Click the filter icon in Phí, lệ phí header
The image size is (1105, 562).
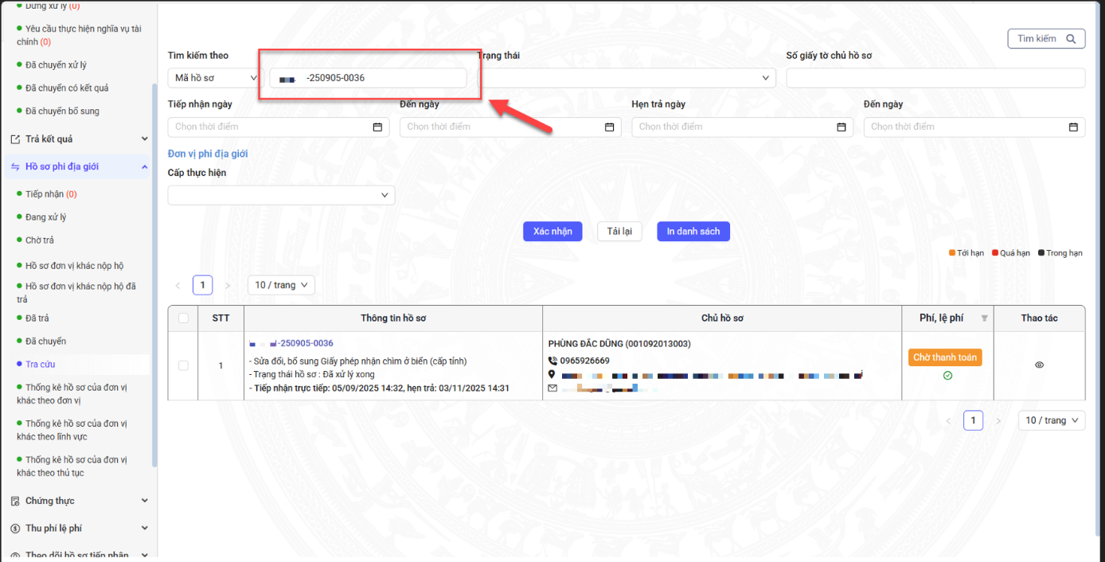(x=984, y=318)
